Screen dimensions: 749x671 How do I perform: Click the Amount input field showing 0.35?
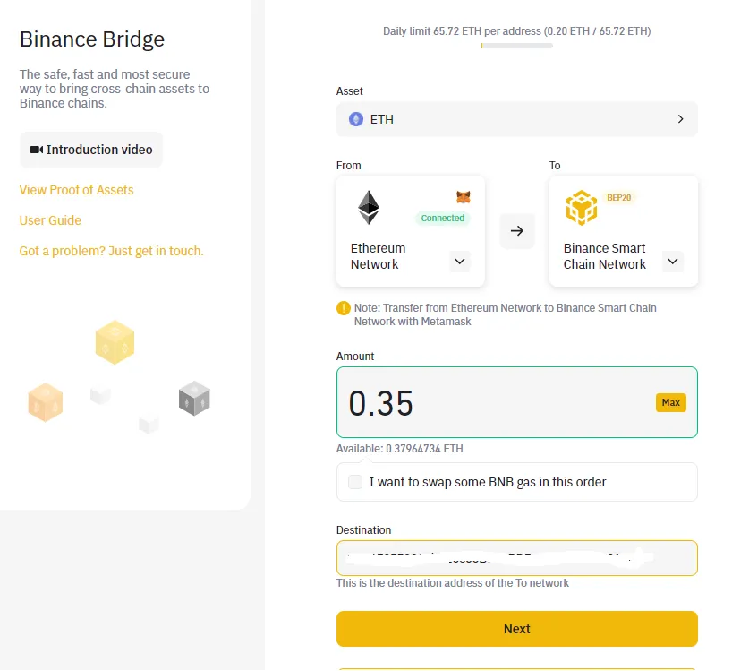[517, 402]
